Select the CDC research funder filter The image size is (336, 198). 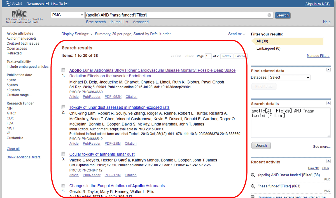tap(10, 118)
